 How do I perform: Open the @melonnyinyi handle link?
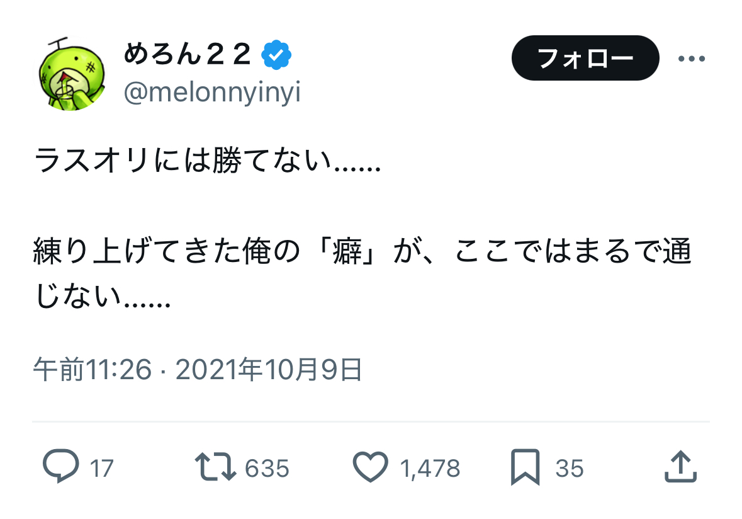212,93
